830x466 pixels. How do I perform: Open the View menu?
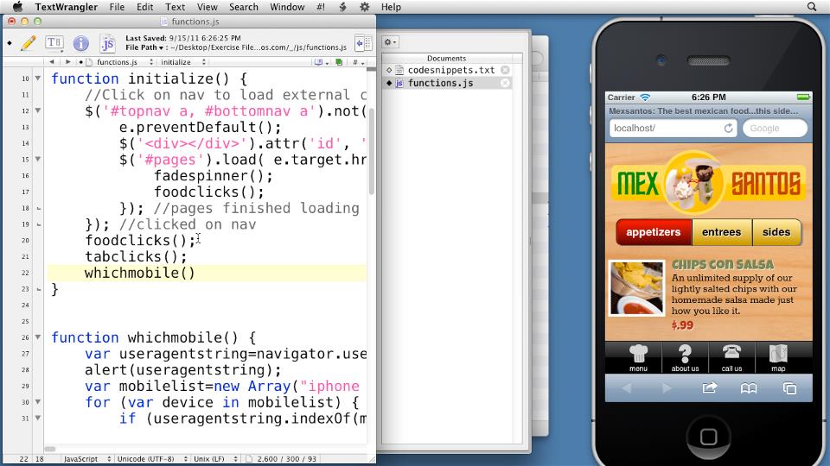(207, 7)
